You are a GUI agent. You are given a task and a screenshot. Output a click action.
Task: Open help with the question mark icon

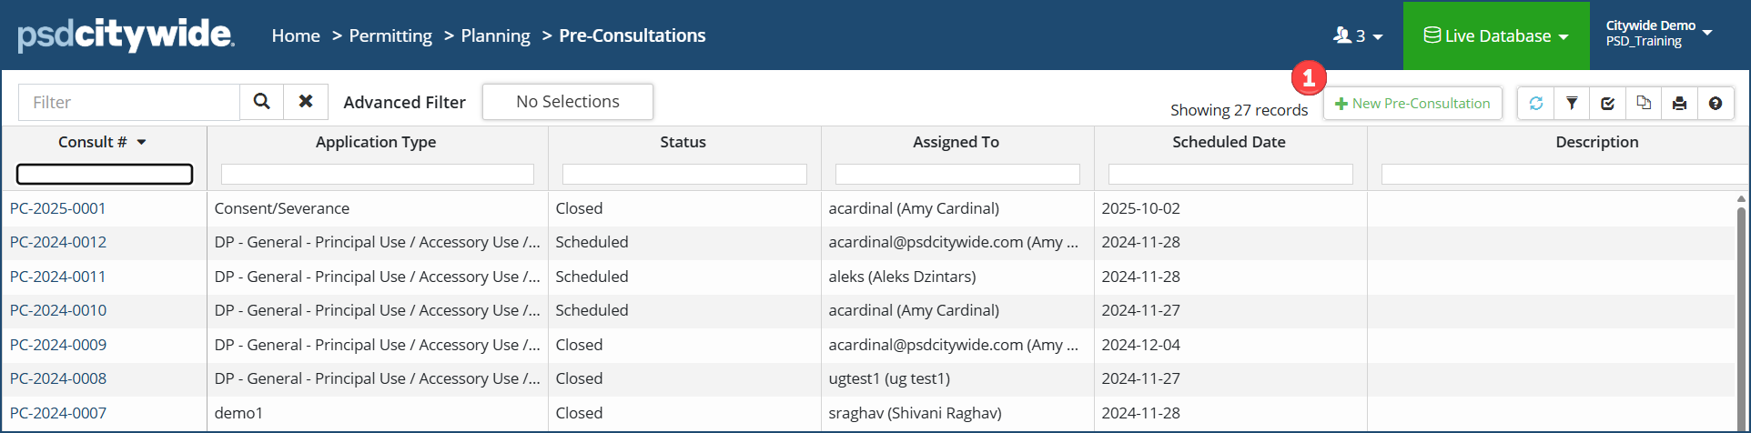[1716, 104]
